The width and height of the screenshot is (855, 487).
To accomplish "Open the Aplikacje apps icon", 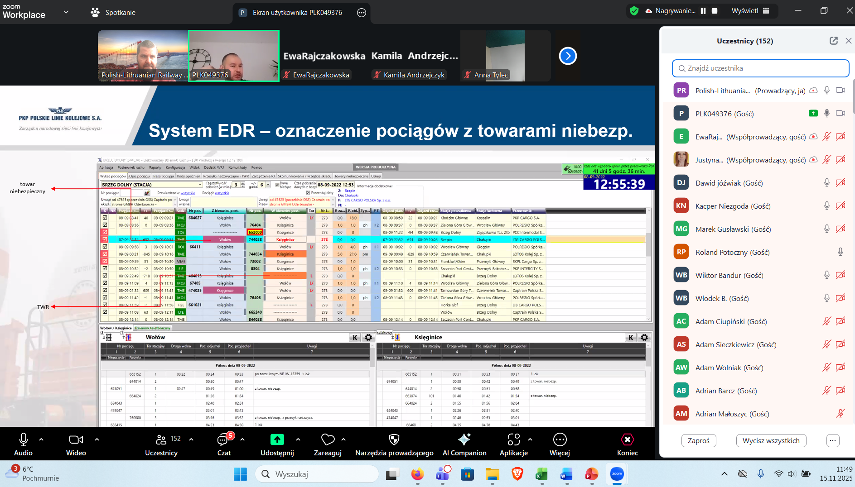I will 513,439.
